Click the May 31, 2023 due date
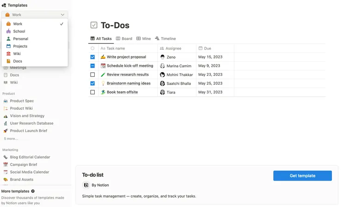342x207 pixels. coord(210,92)
